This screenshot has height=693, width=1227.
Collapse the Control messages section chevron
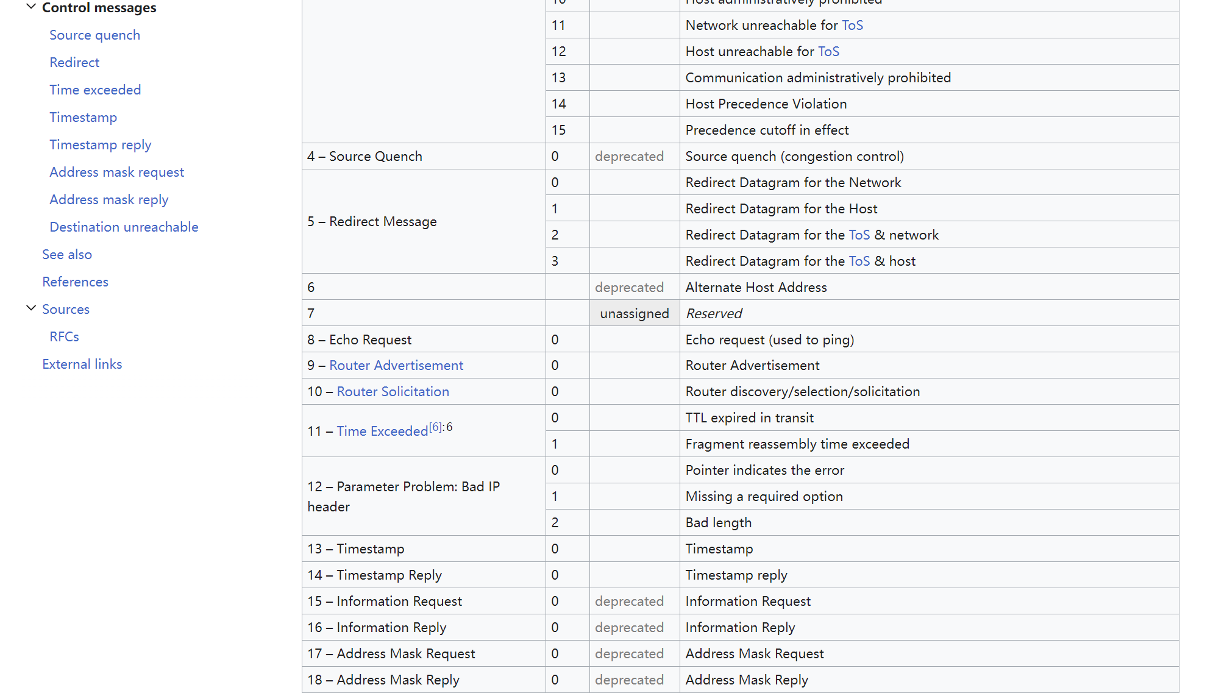tap(31, 7)
